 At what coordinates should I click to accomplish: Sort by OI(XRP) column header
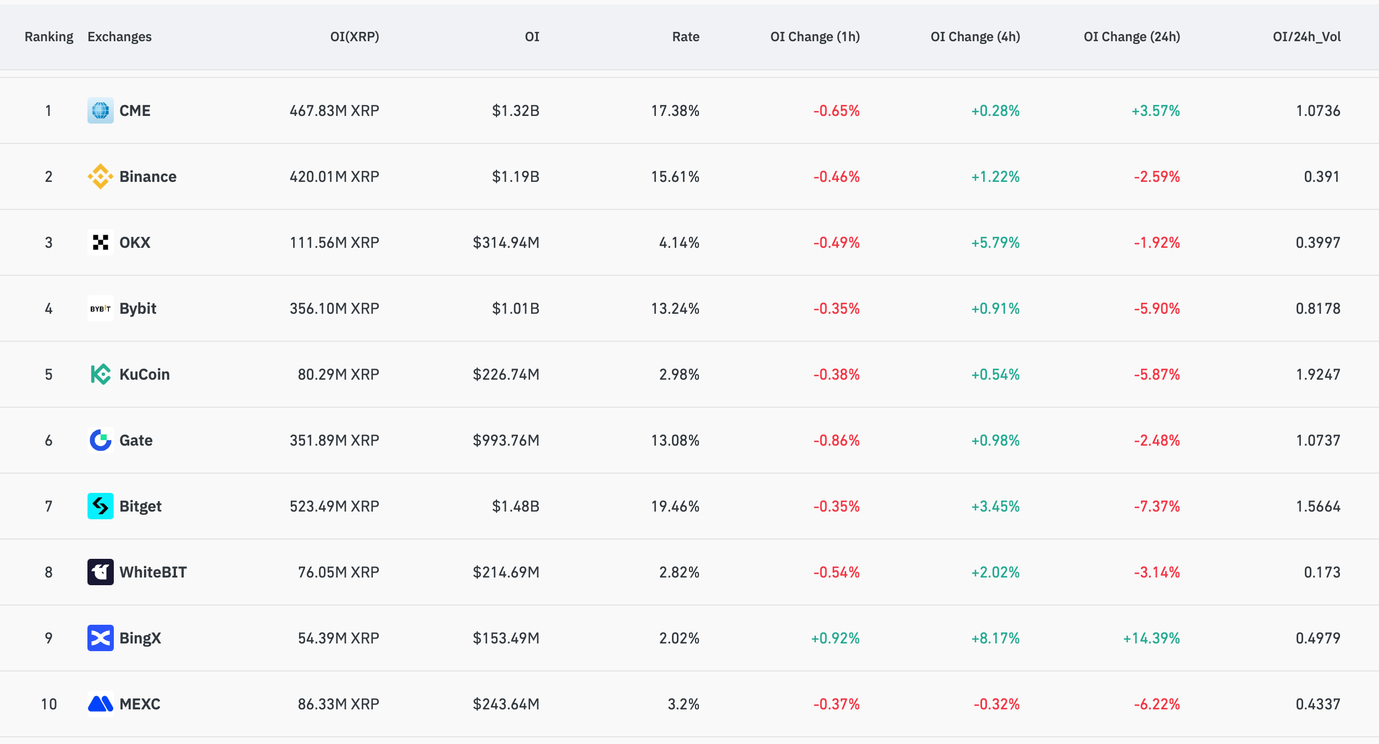coord(354,37)
